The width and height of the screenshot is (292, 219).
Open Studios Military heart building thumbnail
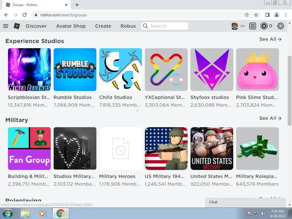[75, 149]
